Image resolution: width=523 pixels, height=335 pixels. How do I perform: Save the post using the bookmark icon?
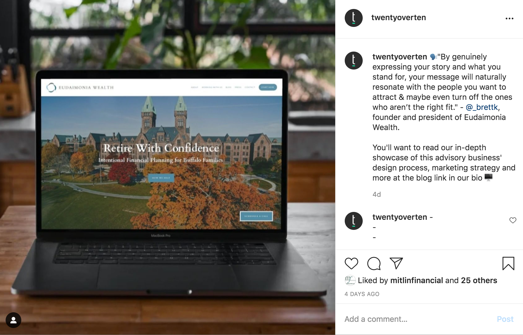508,264
